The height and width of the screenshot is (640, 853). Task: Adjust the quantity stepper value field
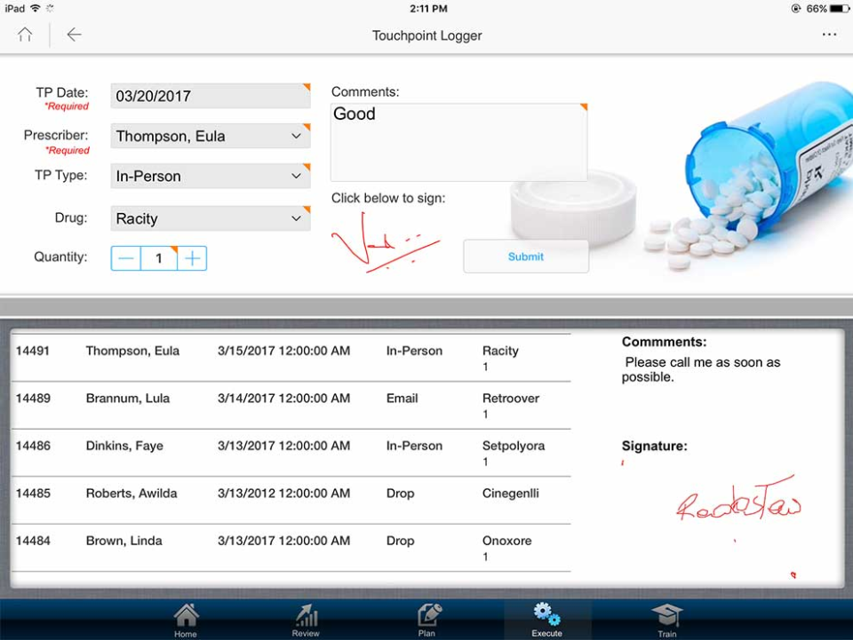[158, 257]
